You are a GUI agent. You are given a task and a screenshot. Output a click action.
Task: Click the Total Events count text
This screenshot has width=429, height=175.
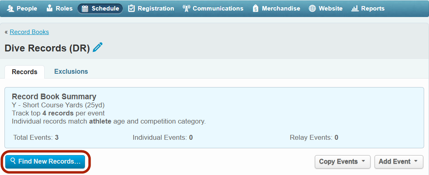[36, 137]
